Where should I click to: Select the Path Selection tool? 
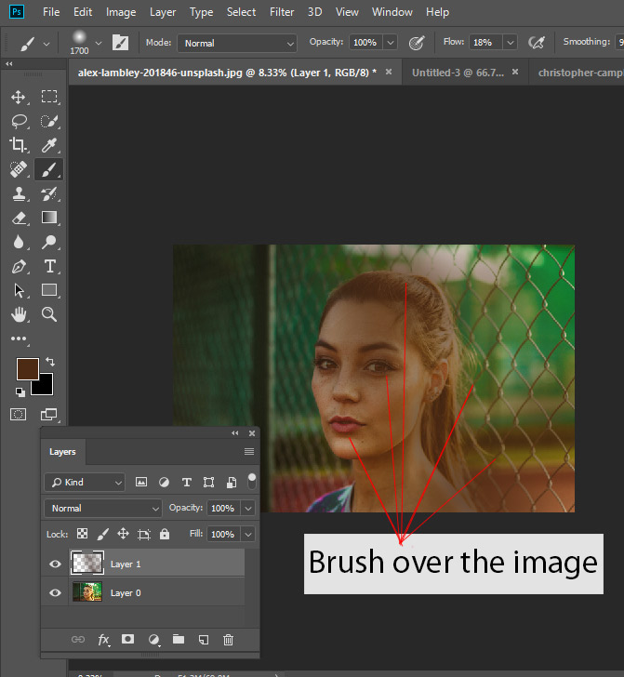coord(19,290)
